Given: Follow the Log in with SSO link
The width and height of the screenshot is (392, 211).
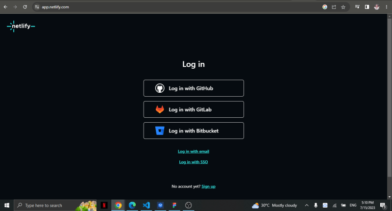Looking at the screenshot, I should click(x=194, y=162).
